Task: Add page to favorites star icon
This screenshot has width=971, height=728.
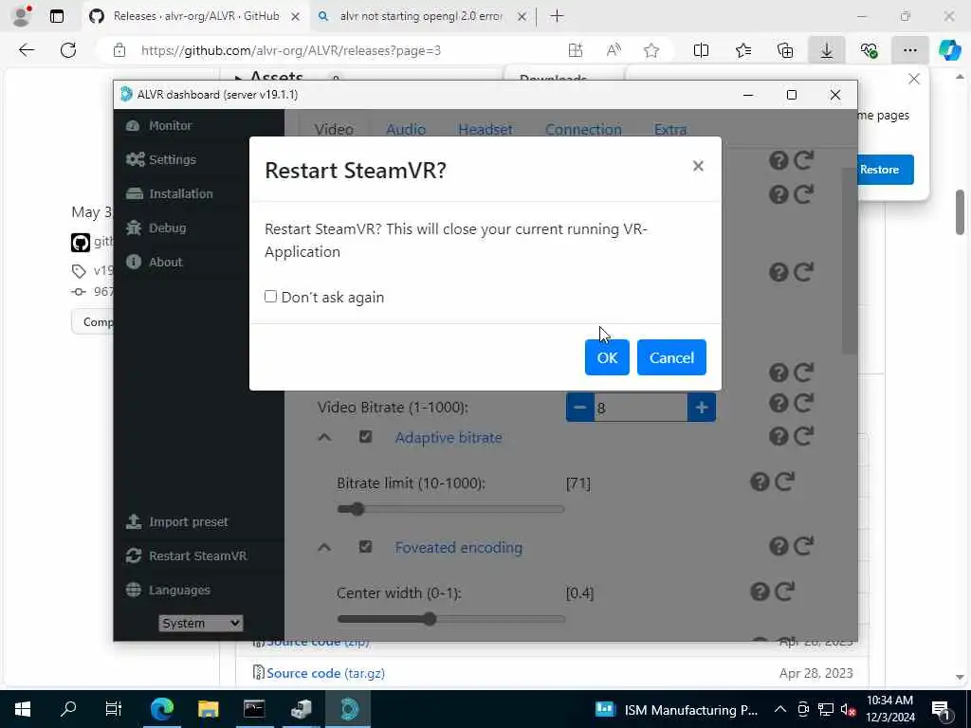Action: [650, 51]
